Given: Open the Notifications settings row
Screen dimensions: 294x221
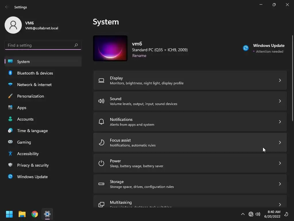Looking at the screenshot, I should point(190,122).
